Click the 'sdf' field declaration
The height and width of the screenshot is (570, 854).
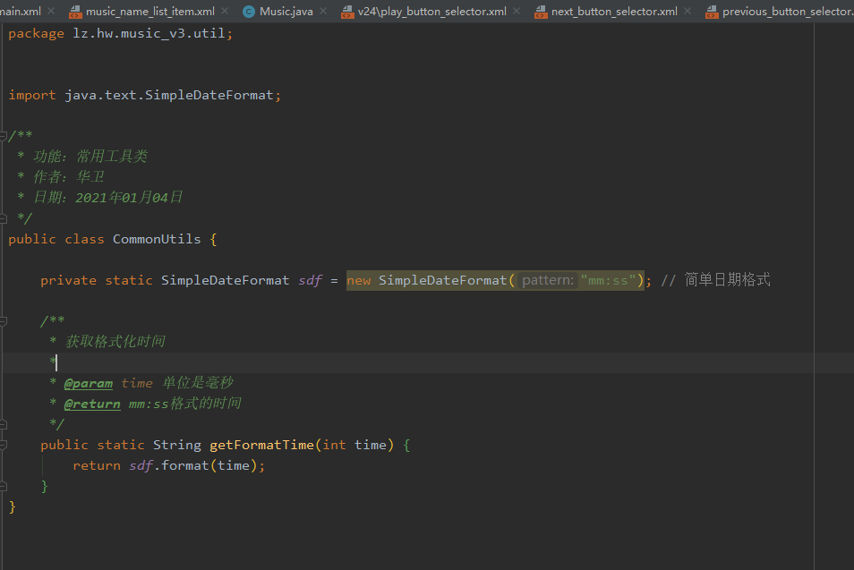point(311,280)
